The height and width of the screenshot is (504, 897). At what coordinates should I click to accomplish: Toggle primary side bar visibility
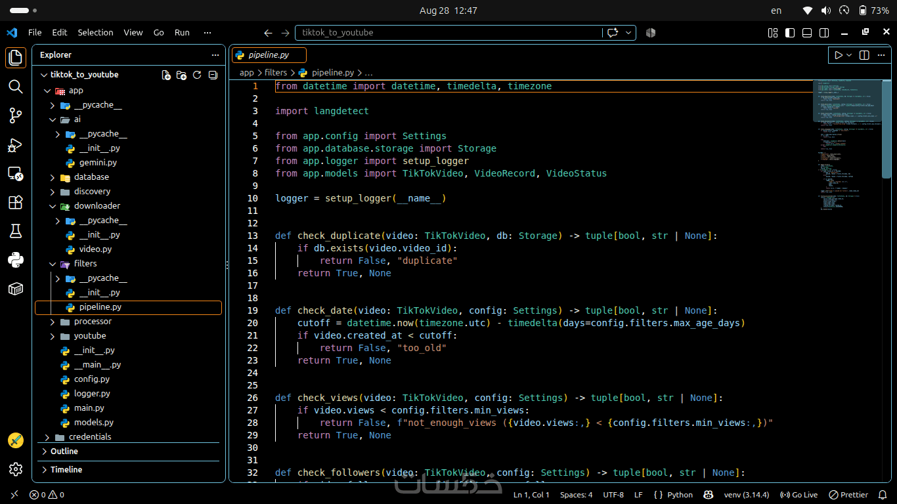(790, 33)
